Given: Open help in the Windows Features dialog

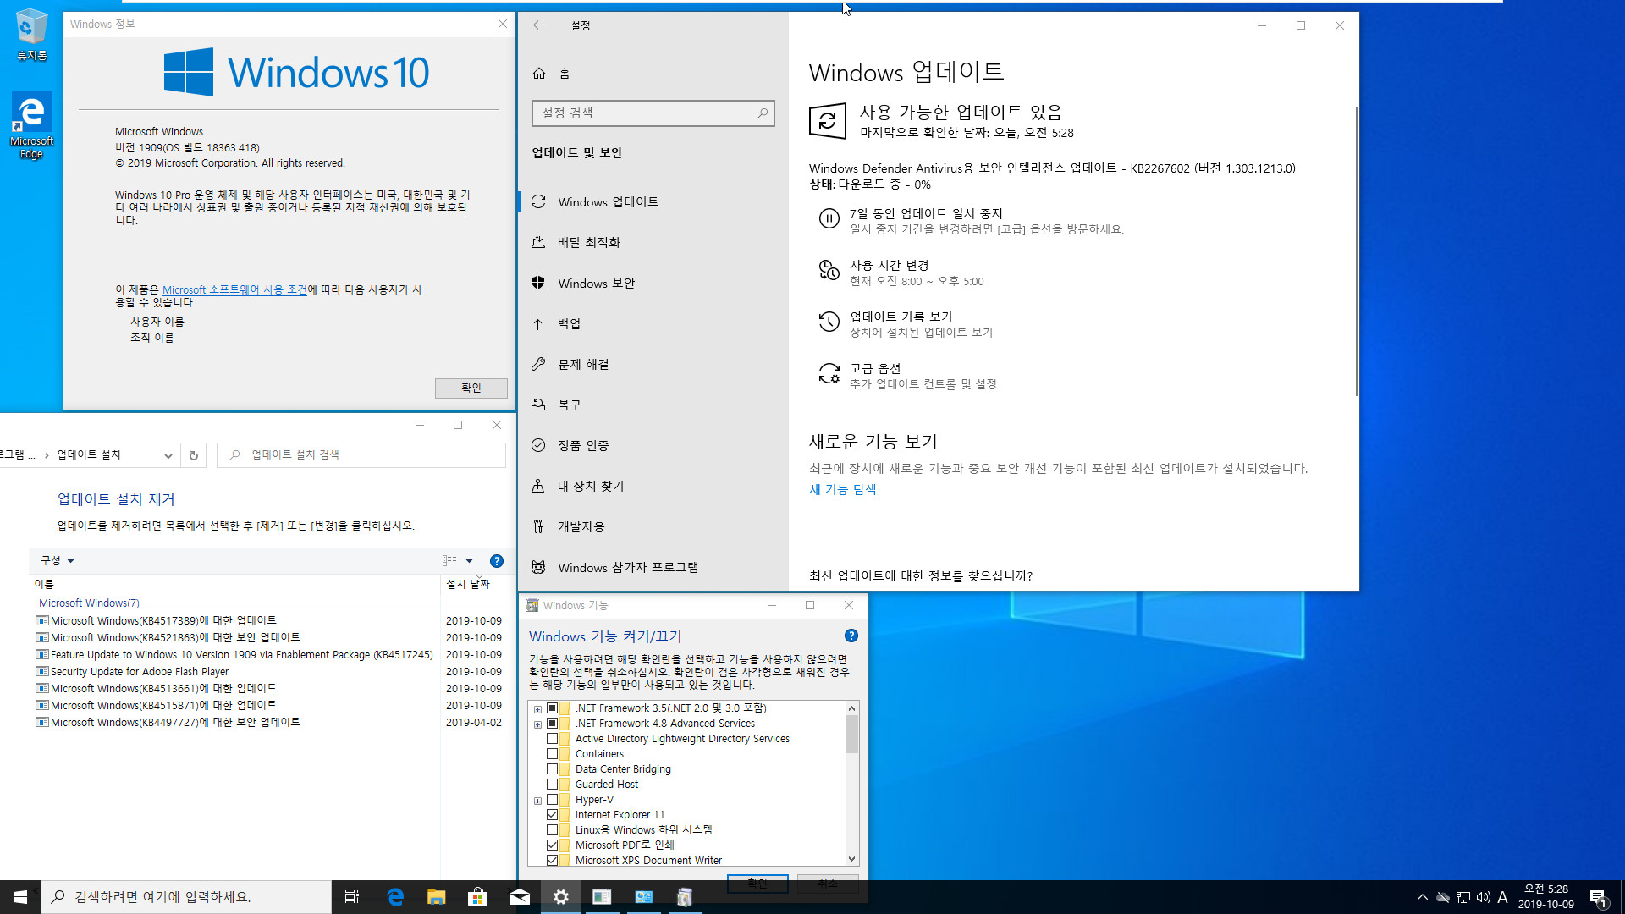Looking at the screenshot, I should coord(851,636).
